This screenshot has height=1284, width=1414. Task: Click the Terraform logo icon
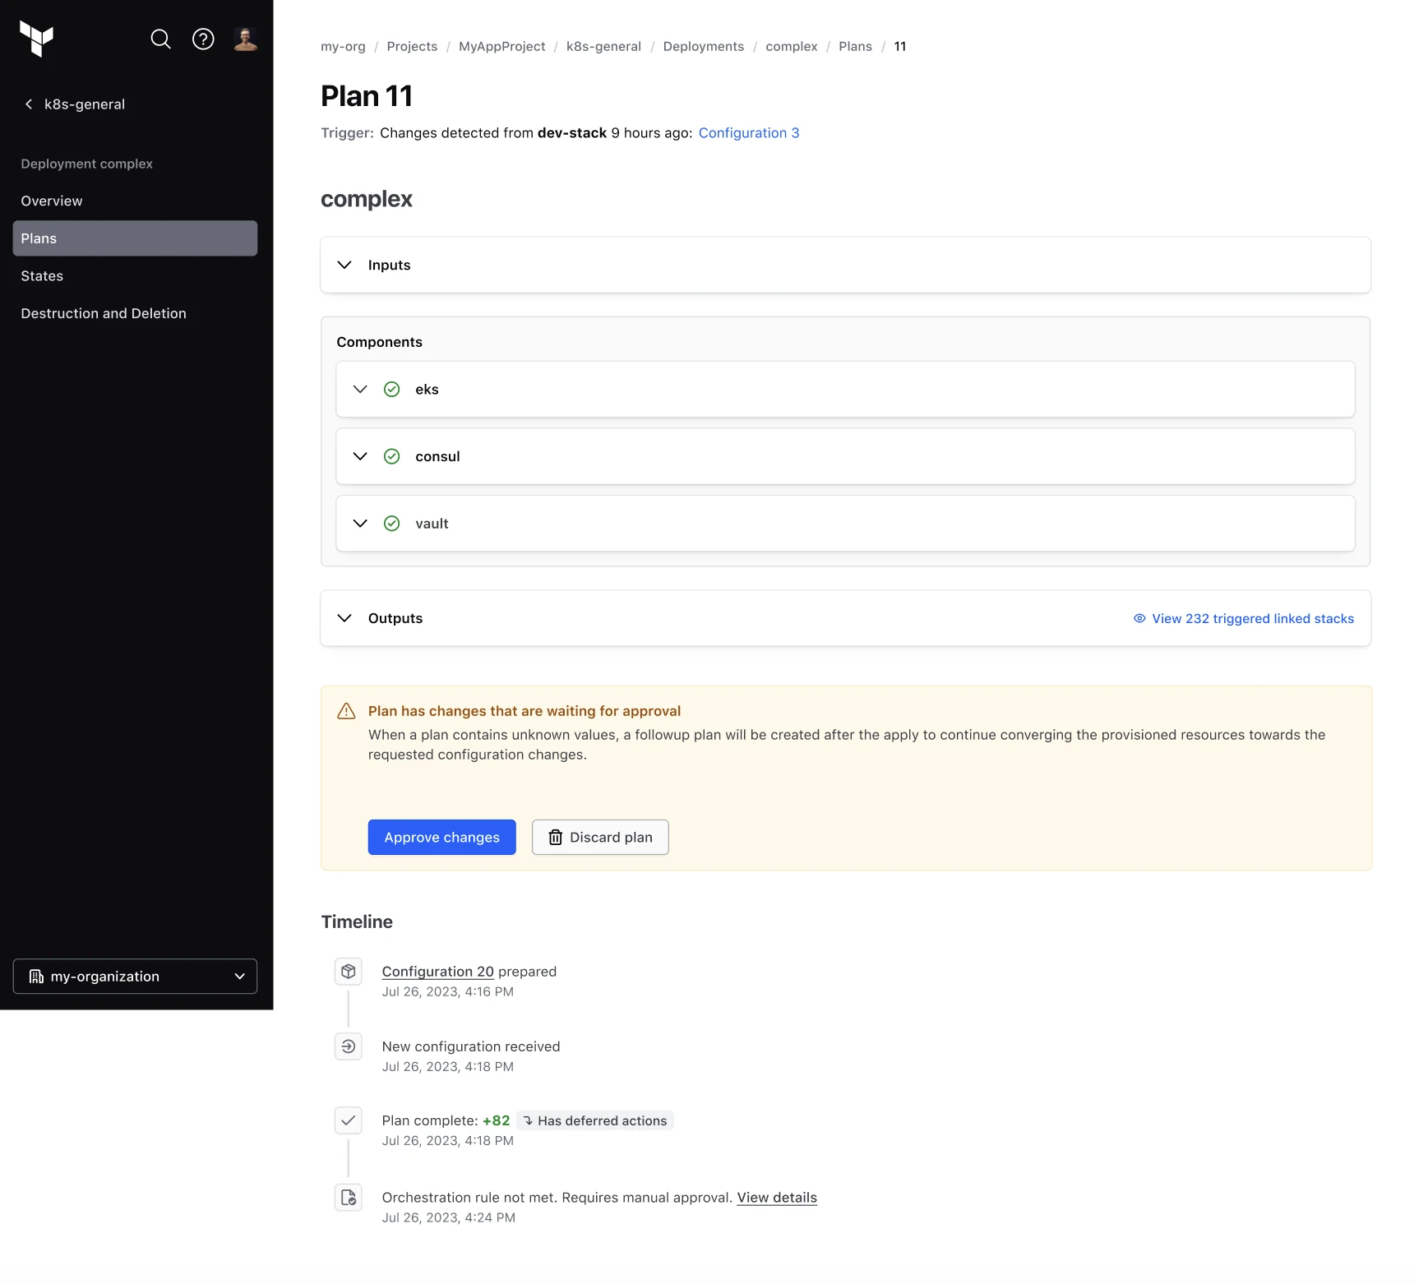(36, 39)
